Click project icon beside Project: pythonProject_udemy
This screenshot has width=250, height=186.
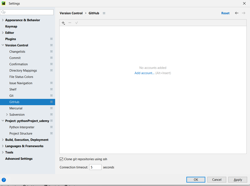[x=51, y=121]
